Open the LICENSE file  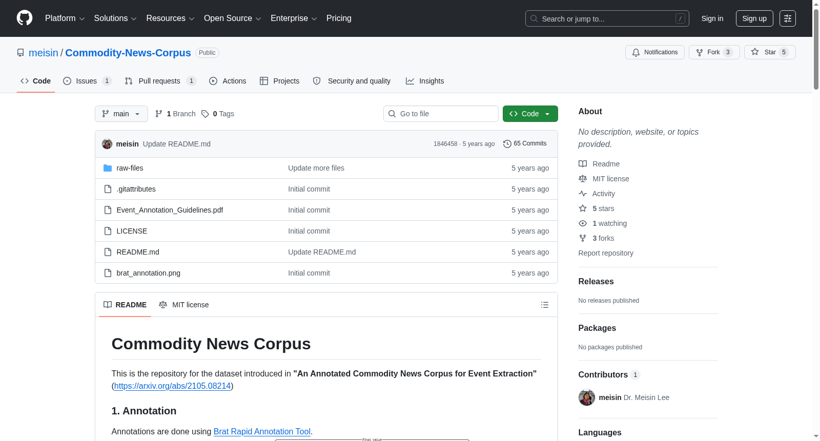coord(132,231)
